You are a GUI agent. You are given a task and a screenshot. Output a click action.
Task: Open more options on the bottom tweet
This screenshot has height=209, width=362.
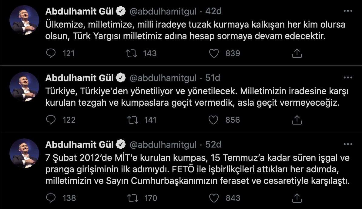pyautogui.click(x=348, y=144)
